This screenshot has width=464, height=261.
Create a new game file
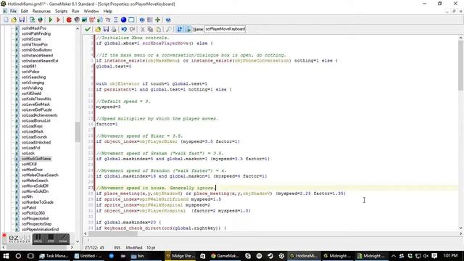point(6,20)
